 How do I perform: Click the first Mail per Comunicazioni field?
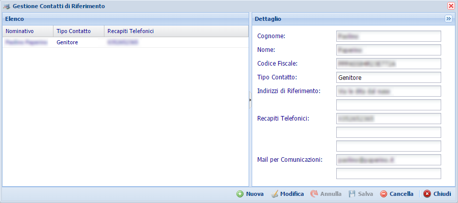(389, 160)
